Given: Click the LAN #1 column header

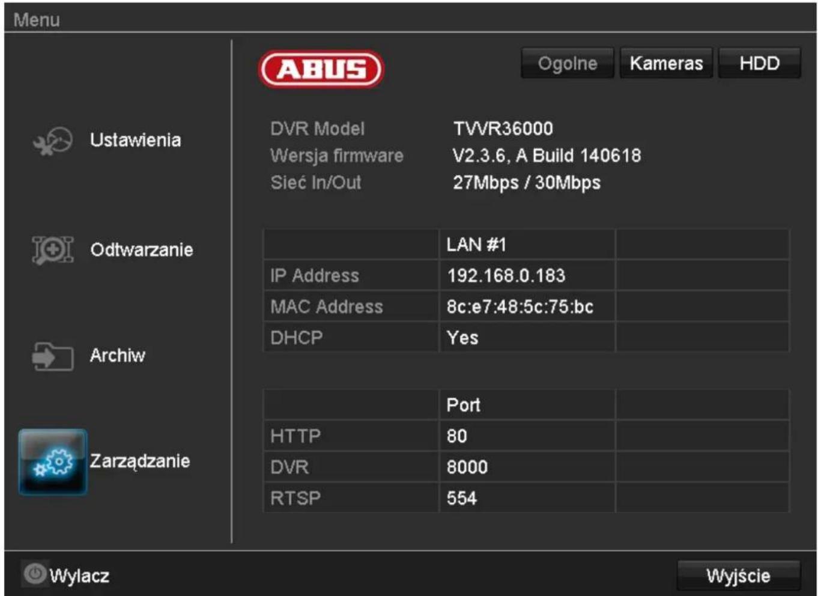Looking at the screenshot, I should click(x=477, y=245).
